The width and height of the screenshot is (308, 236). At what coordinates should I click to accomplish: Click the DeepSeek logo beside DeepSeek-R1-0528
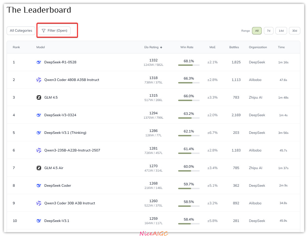[x=39, y=62]
